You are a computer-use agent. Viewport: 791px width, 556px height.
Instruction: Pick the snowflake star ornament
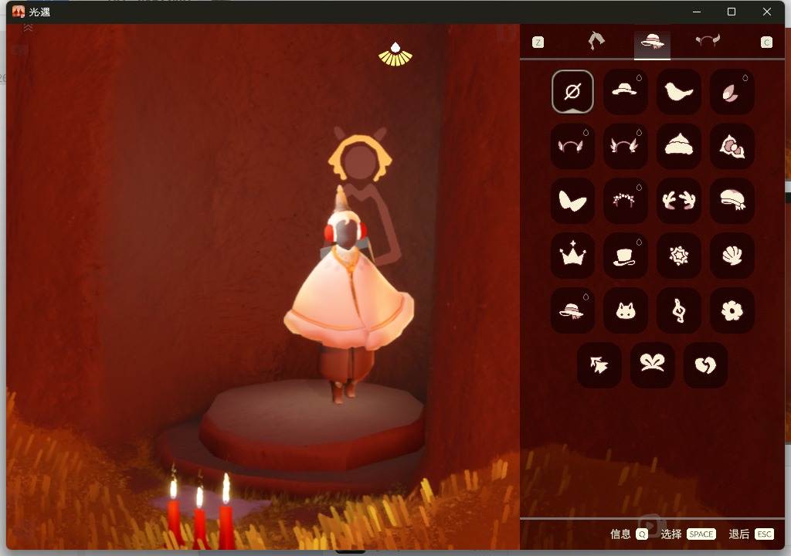[678, 256]
